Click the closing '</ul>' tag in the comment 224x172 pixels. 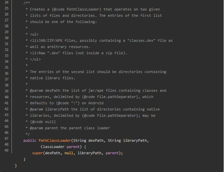35,59
